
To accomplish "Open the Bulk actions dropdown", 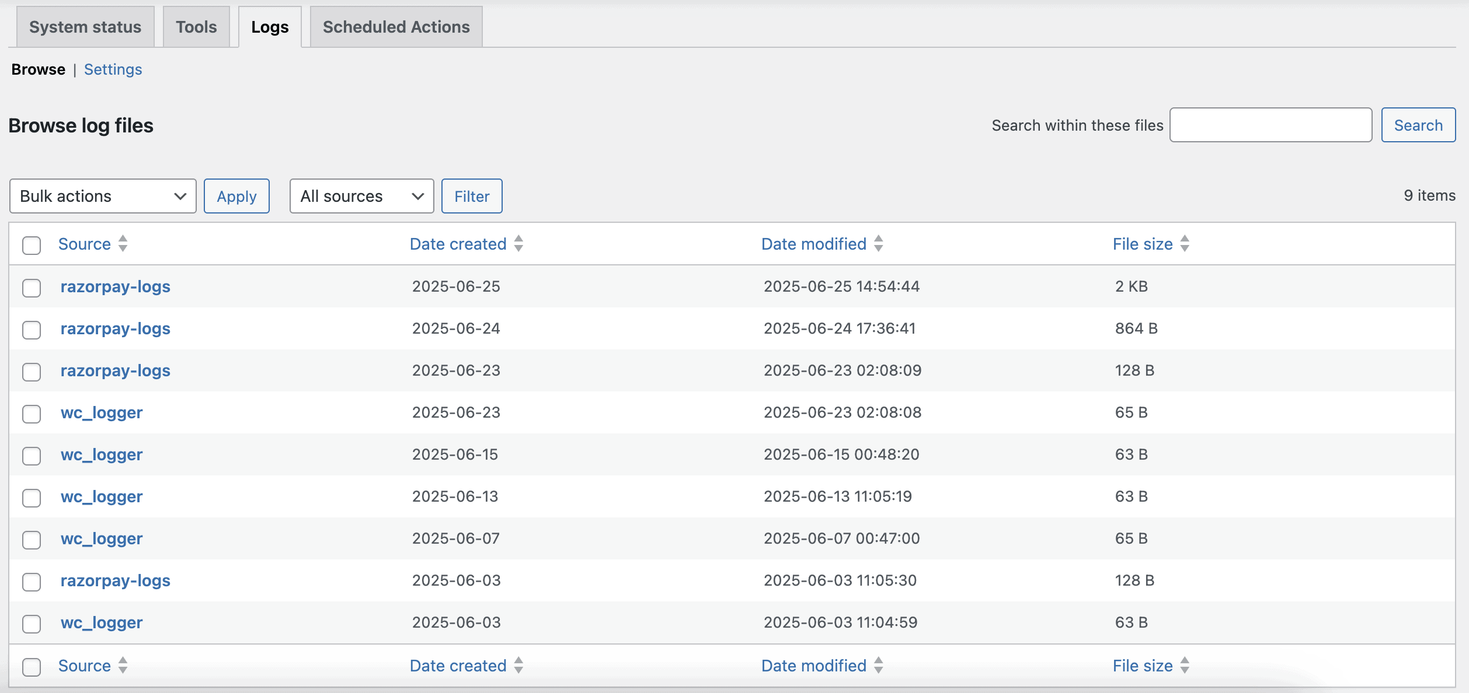I will point(103,196).
